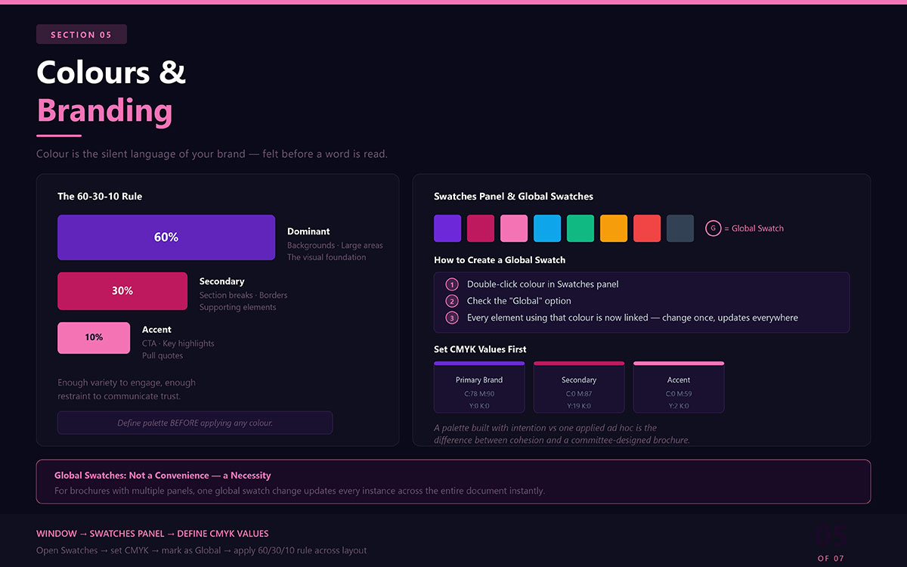Click 'Pull quotes' text
907x567 pixels.
(x=163, y=355)
